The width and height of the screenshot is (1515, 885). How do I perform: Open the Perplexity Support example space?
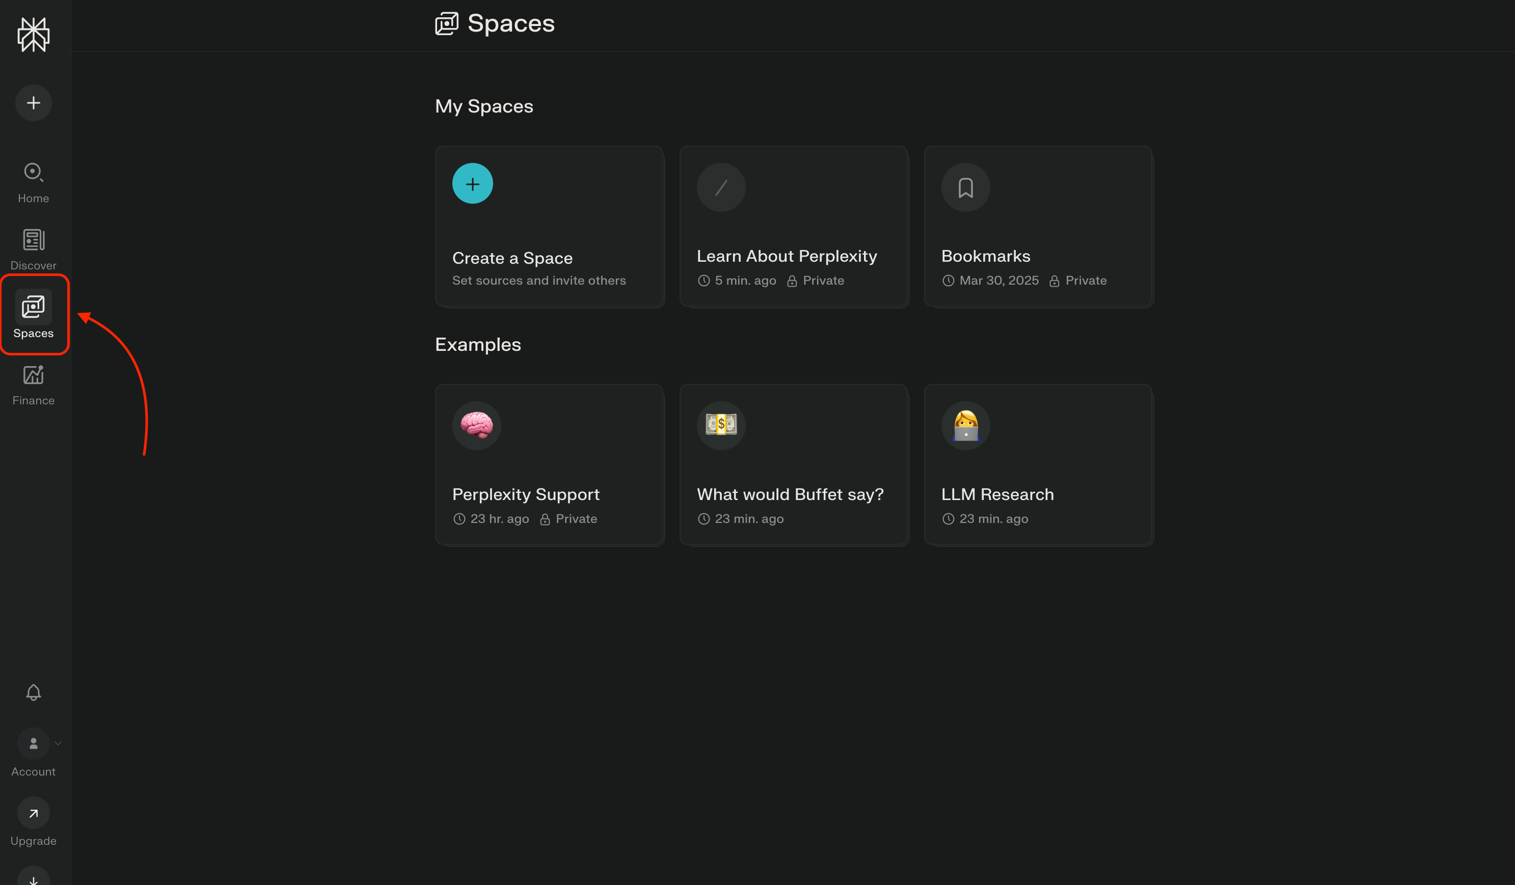click(549, 464)
